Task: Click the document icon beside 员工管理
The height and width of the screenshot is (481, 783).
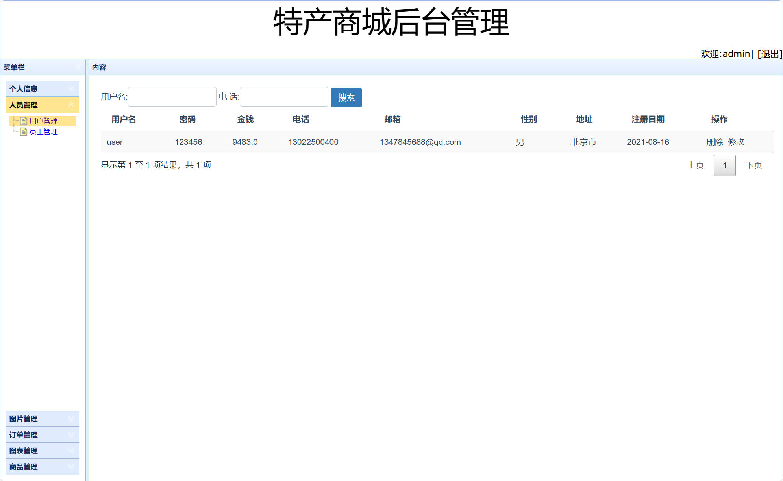Action: coord(24,131)
